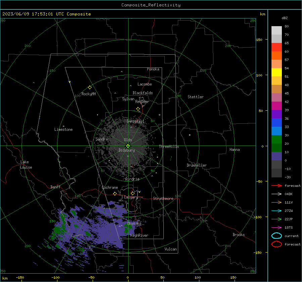The image size is (302, 282).
Task: Click the RedDeer city label
Action: [x=142, y=102]
